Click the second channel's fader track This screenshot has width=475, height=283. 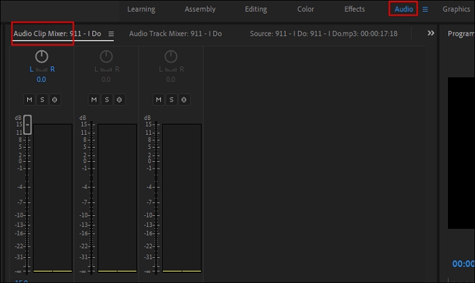tap(92, 198)
